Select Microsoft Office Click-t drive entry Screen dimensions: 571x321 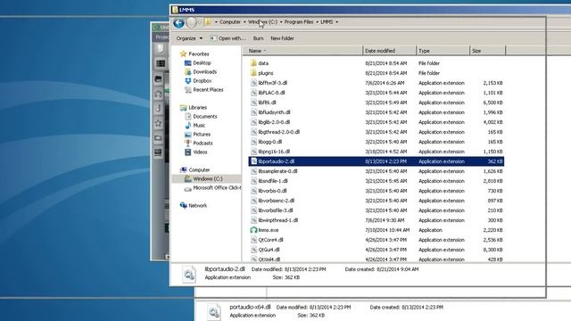(217, 188)
